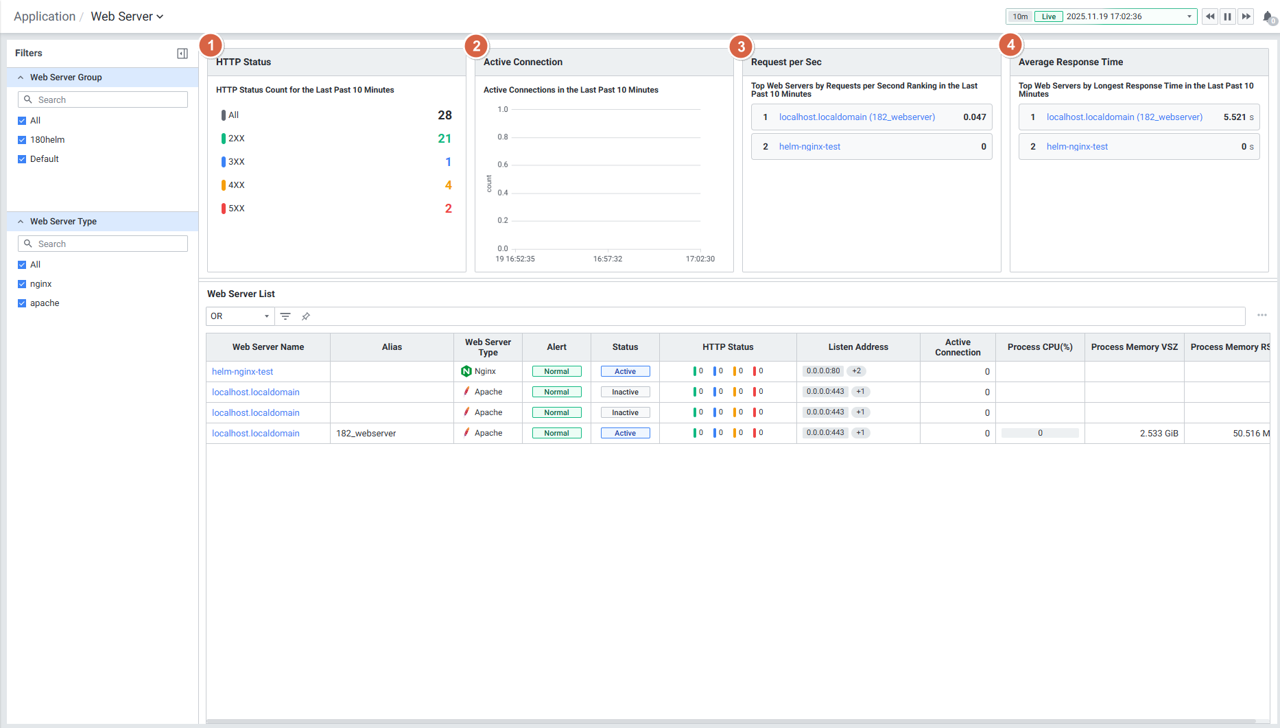Click the fast-forward time button
The width and height of the screenshot is (1280, 728).
pyautogui.click(x=1246, y=16)
